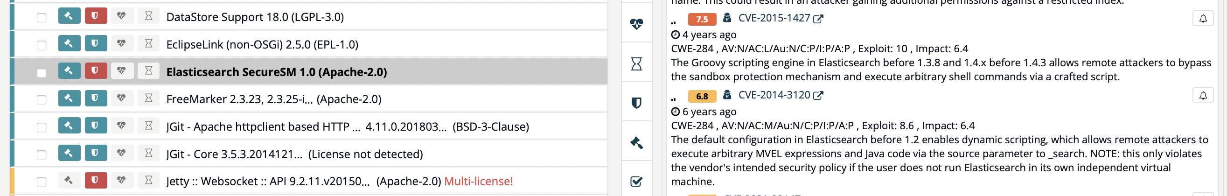This screenshot has height=196, width=1227.
Task: Check the JGit - Core checkbox
Action: click(42, 154)
